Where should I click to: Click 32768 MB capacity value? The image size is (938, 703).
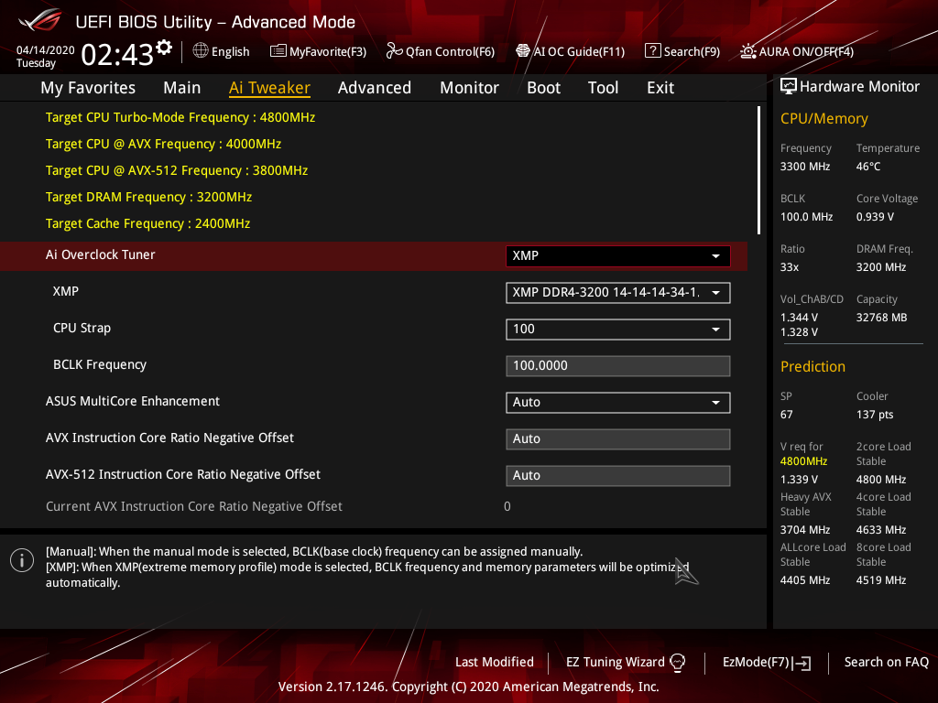[881, 318]
